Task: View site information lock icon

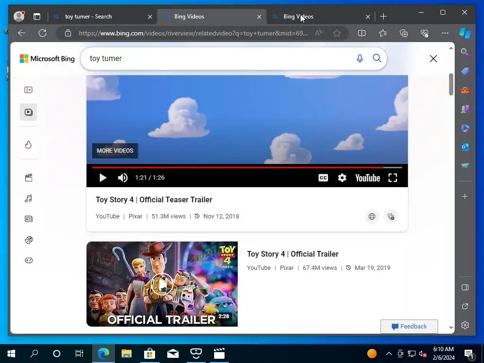Action: click(68, 33)
